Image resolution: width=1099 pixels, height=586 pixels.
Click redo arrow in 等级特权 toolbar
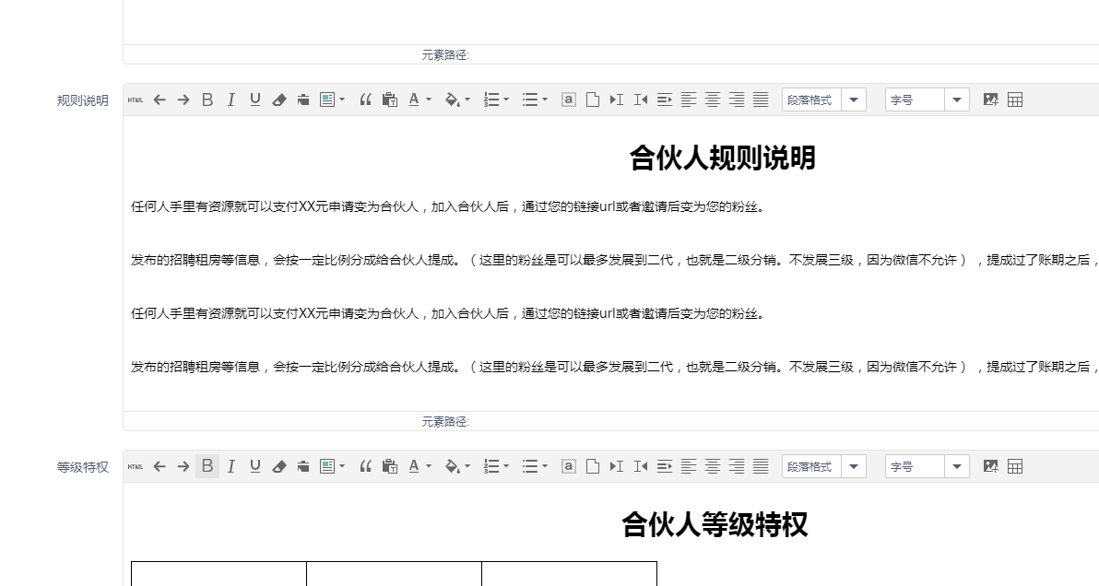183,467
